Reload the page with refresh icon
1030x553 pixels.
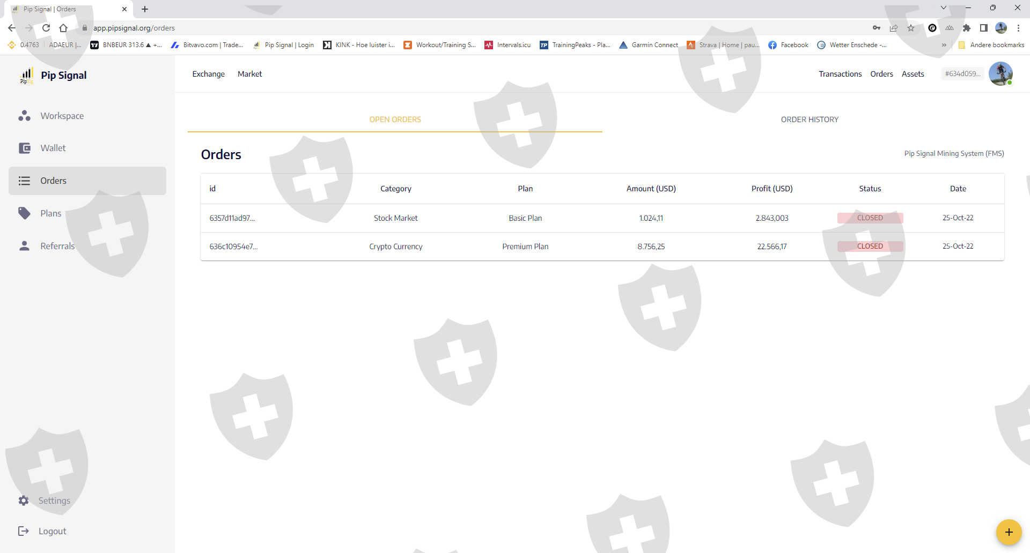click(x=46, y=28)
